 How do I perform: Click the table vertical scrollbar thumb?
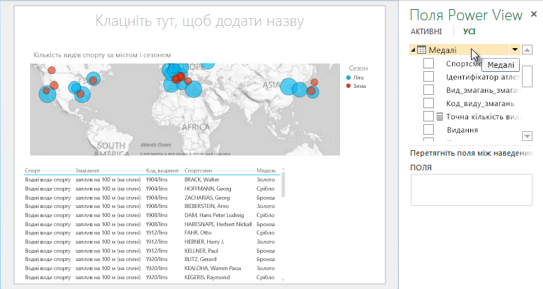[283, 184]
